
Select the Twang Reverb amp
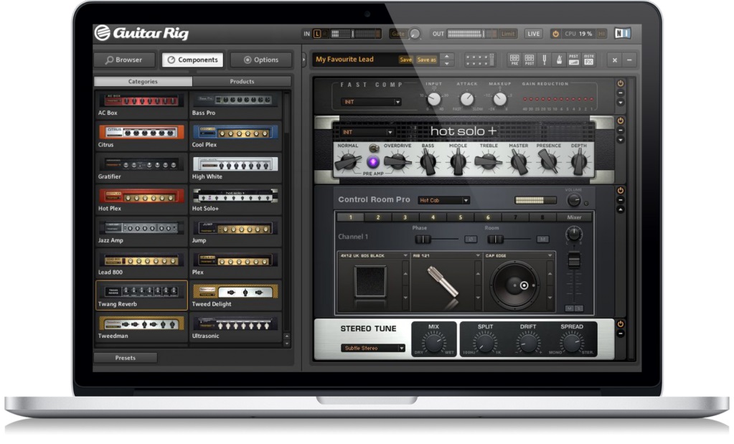click(x=141, y=296)
